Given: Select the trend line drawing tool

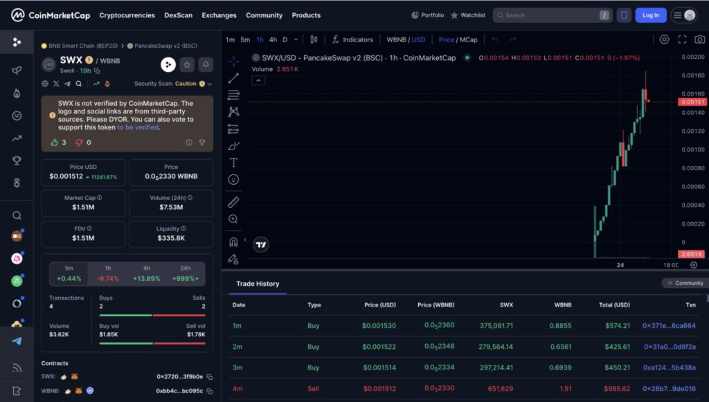Looking at the screenshot, I should tap(233, 78).
